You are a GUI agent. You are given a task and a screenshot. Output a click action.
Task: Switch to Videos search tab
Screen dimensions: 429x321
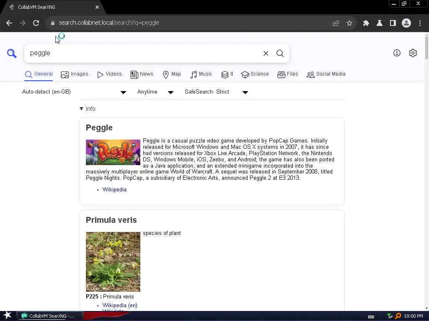pos(109,74)
